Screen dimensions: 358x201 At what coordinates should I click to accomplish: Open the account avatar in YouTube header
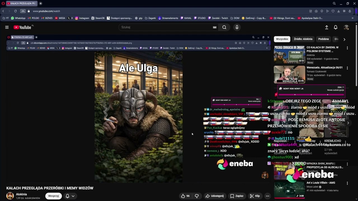tap(346, 27)
